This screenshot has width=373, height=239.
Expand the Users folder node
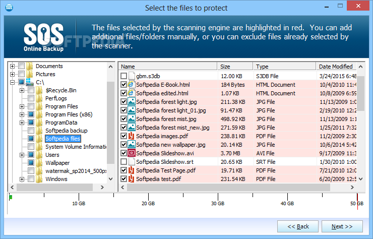[22, 155]
